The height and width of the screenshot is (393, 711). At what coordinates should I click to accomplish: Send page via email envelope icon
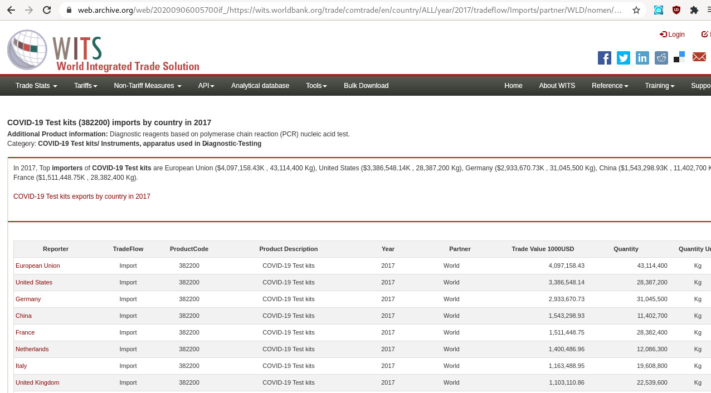699,57
